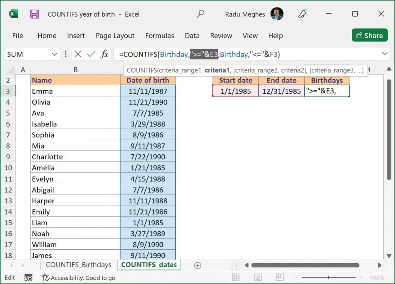Image resolution: width=395 pixels, height=284 pixels.
Task: Open the COUNTIFS_Birthdays sheet tab
Action: coord(78,265)
